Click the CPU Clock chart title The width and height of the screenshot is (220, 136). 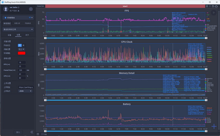click(x=127, y=42)
